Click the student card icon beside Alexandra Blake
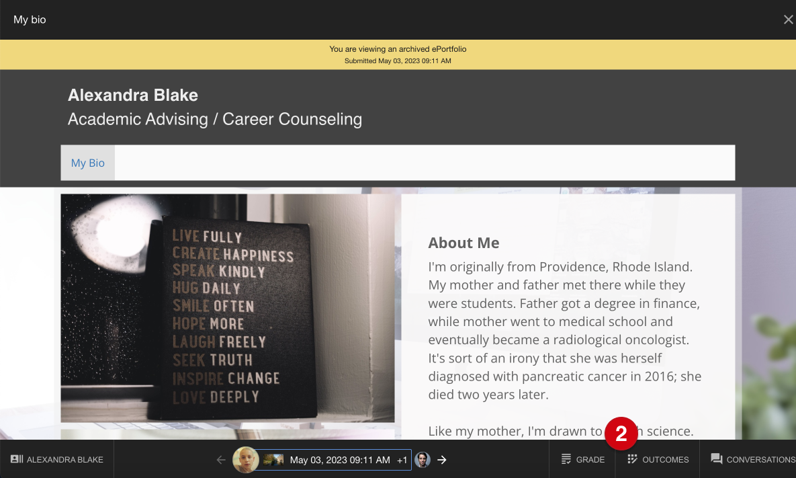Viewport: 796px width, 478px height. [x=17, y=459]
